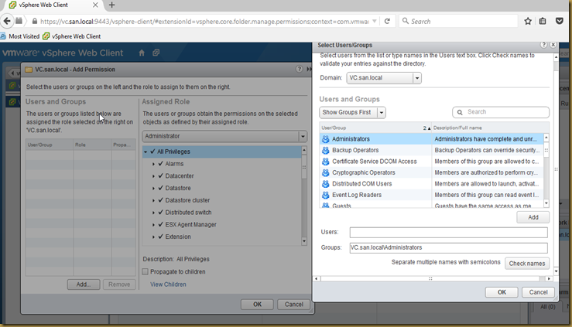Click Cryptographic Operators group icon
572x327 pixels.
tap(325, 172)
